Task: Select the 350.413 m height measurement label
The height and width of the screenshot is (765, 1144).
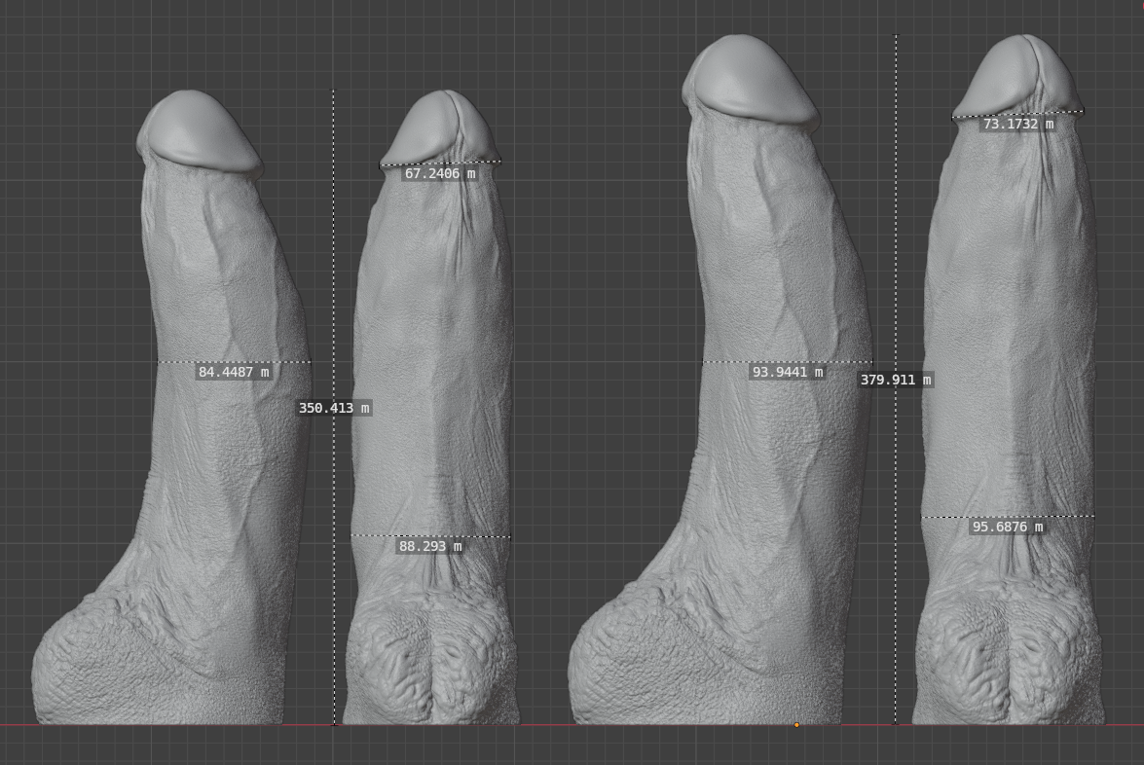Action: pyautogui.click(x=334, y=409)
